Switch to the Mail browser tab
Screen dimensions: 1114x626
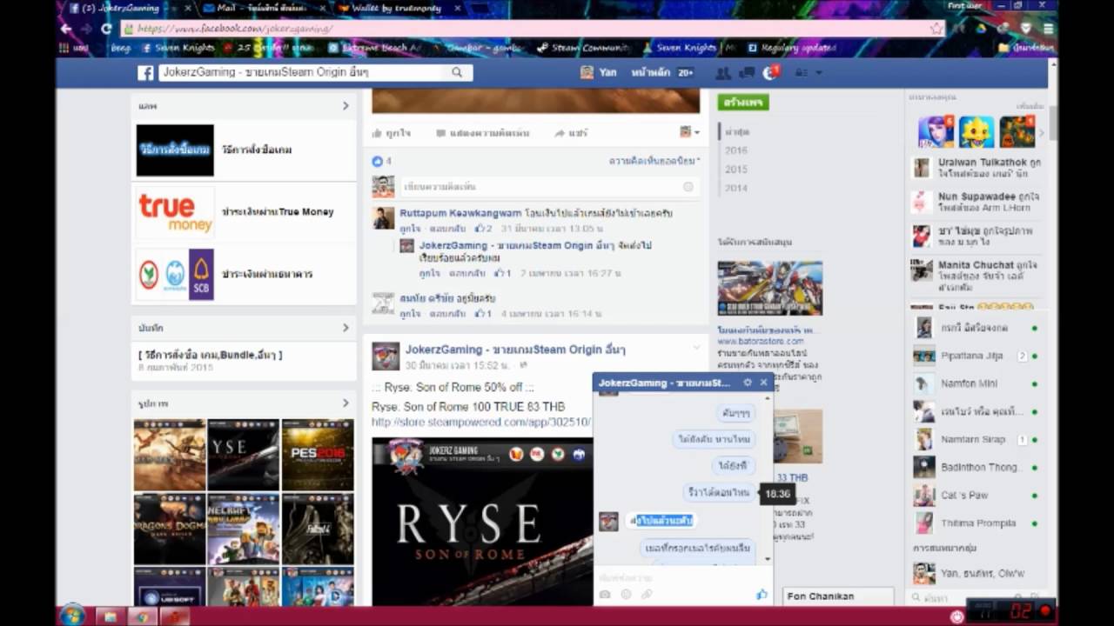[x=259, y=8]
